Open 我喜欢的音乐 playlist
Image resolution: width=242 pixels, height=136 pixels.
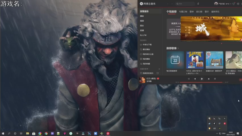click(147, 73)
